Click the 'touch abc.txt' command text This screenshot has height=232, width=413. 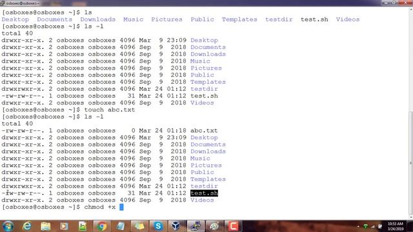110,110
